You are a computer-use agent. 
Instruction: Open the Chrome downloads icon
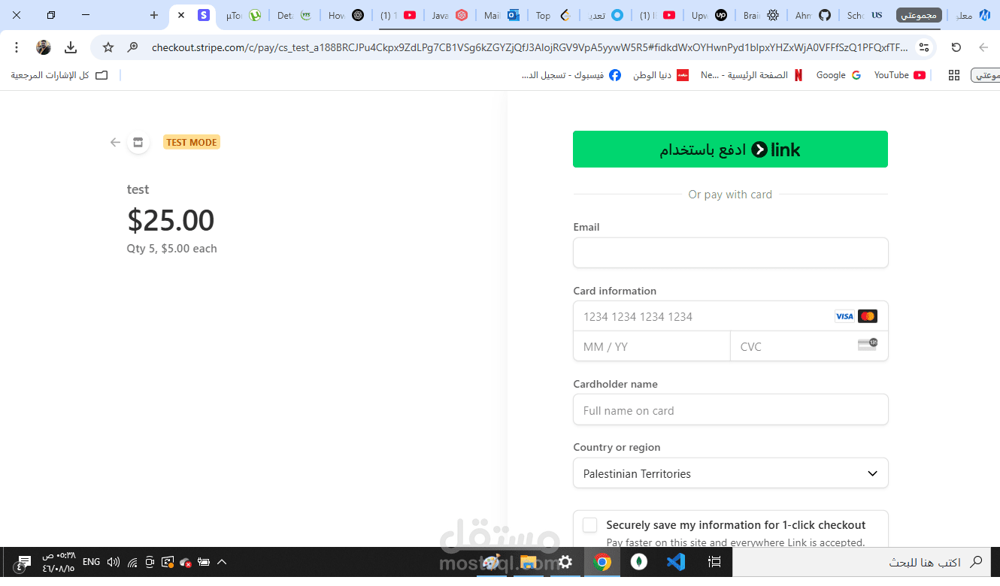click(x=71, y=47)
